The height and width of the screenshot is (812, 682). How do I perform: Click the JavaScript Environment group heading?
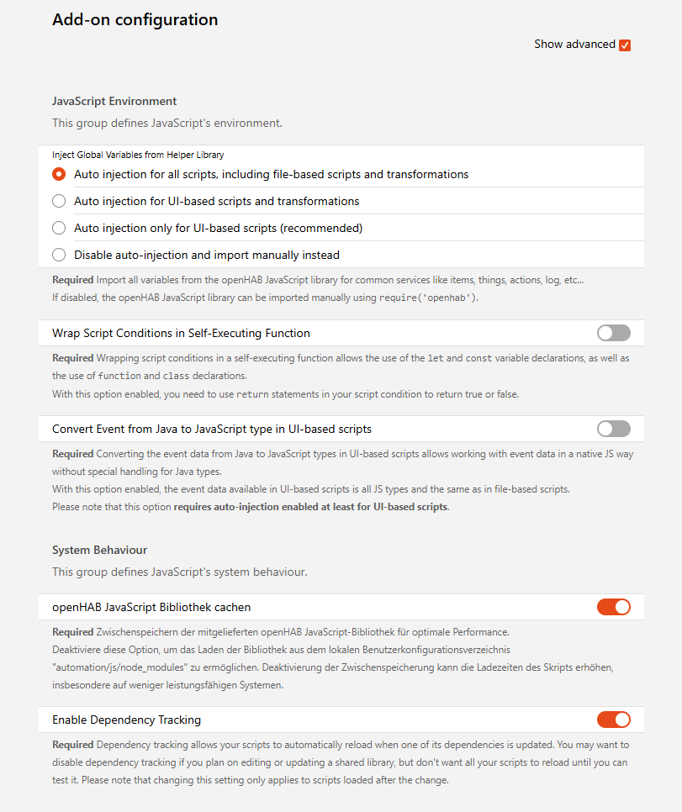click(x=114, y=102)
